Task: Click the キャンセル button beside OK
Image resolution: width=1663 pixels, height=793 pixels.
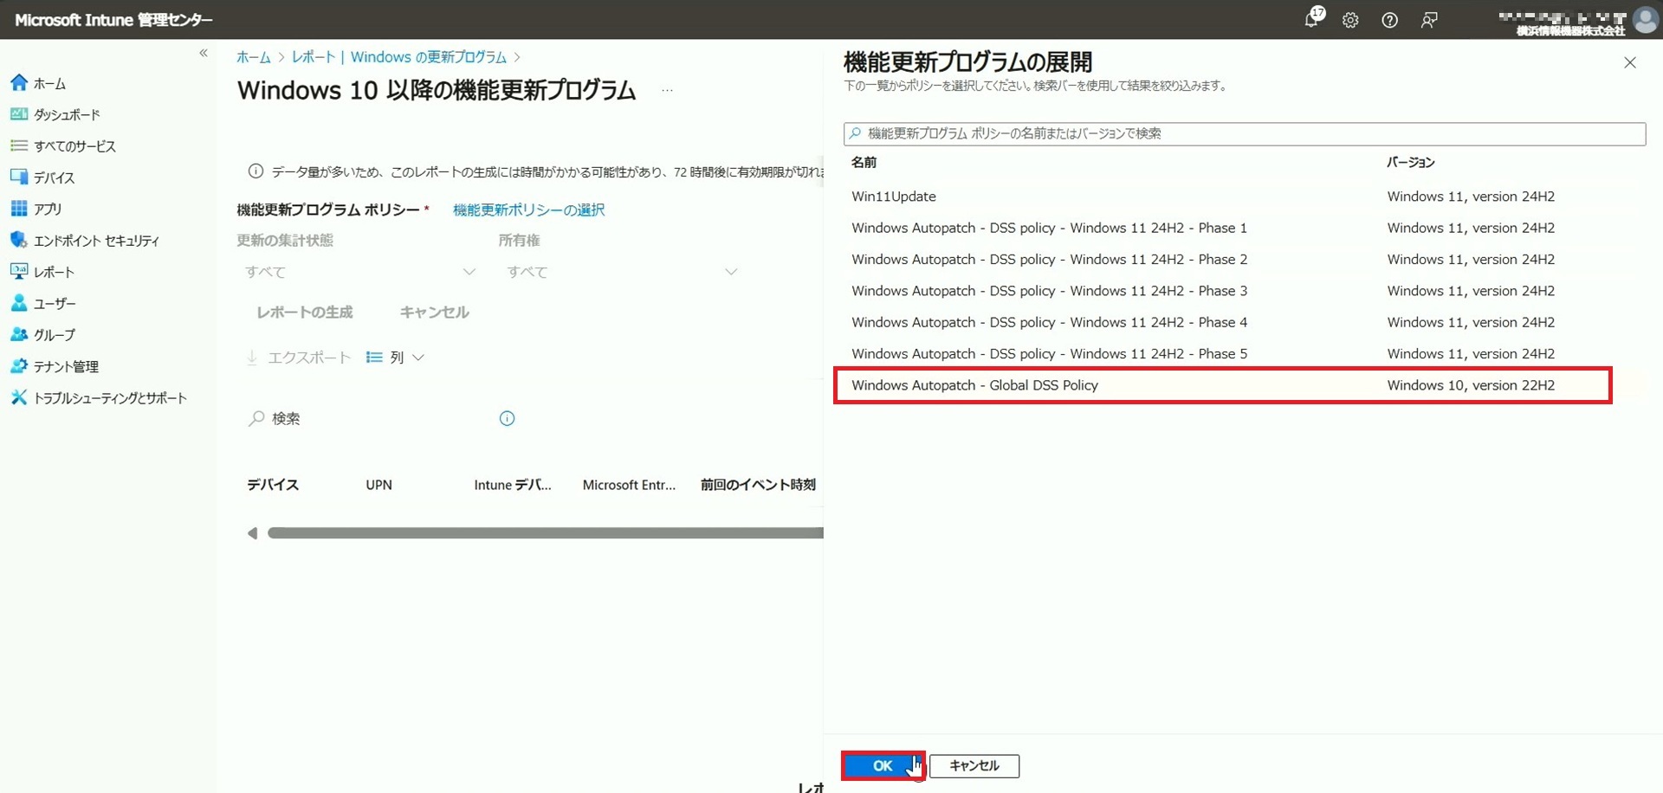Action: [974, 766]
